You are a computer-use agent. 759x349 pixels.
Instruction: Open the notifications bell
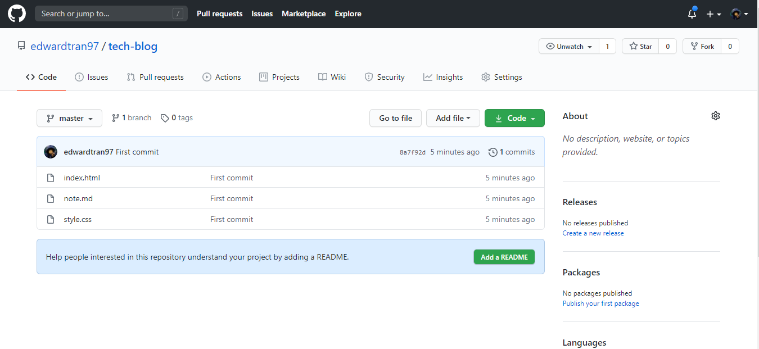click(692, 13)
